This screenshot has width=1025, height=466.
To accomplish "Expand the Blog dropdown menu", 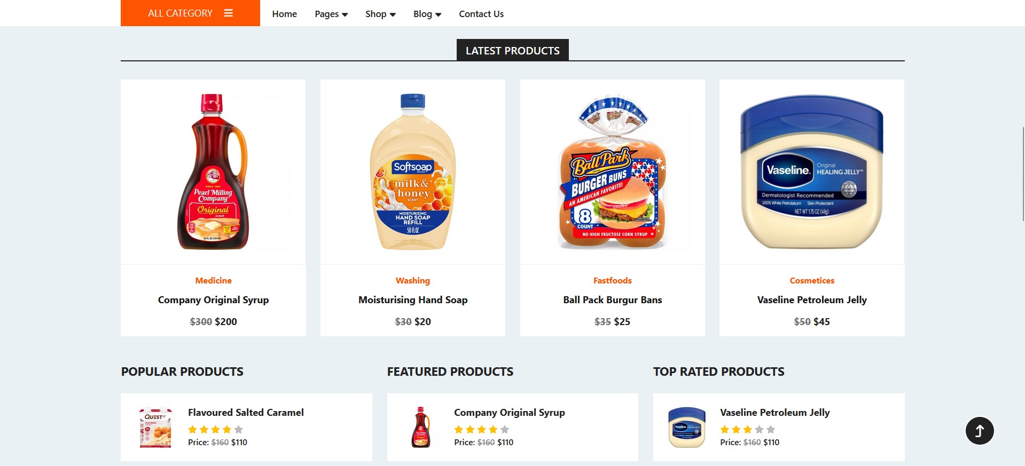I will [x=427, y=14].
